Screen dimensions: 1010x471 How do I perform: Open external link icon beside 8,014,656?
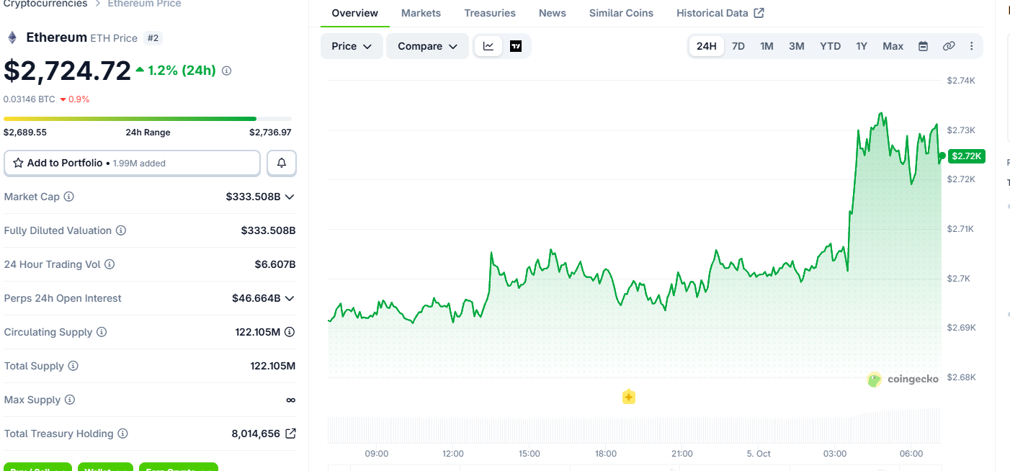click(x=290, y=434)
